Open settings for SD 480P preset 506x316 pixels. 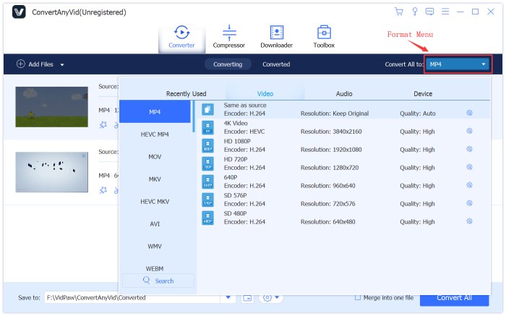(x=469, y=221)
